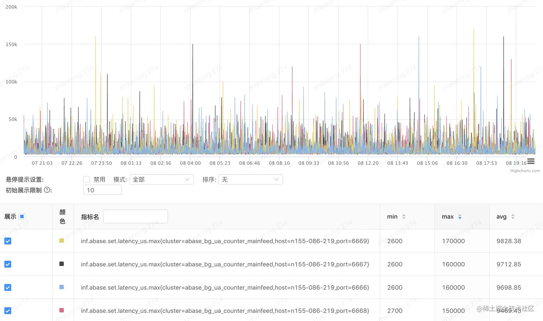This screenshot has height=321, width=543.
Task: Click the help icon beside 初始展示限制
Action: tap(47, 190)
